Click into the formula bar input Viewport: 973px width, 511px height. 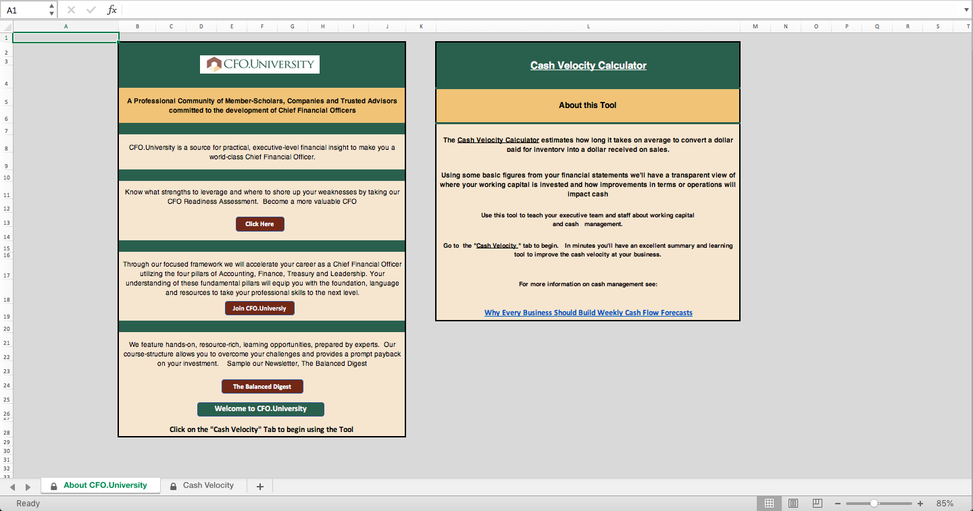click(541, 10)
